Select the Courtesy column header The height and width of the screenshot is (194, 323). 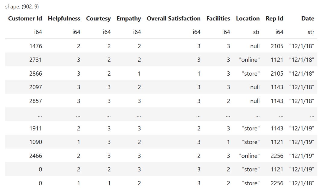click(x=99, y=18)
